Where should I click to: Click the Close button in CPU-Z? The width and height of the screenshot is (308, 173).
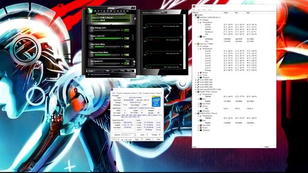coord(158,139)
